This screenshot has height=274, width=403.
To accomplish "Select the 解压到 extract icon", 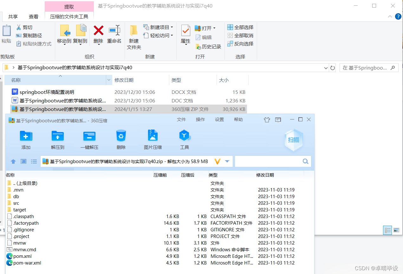I will pyautogui.click(x=57, y=139).
